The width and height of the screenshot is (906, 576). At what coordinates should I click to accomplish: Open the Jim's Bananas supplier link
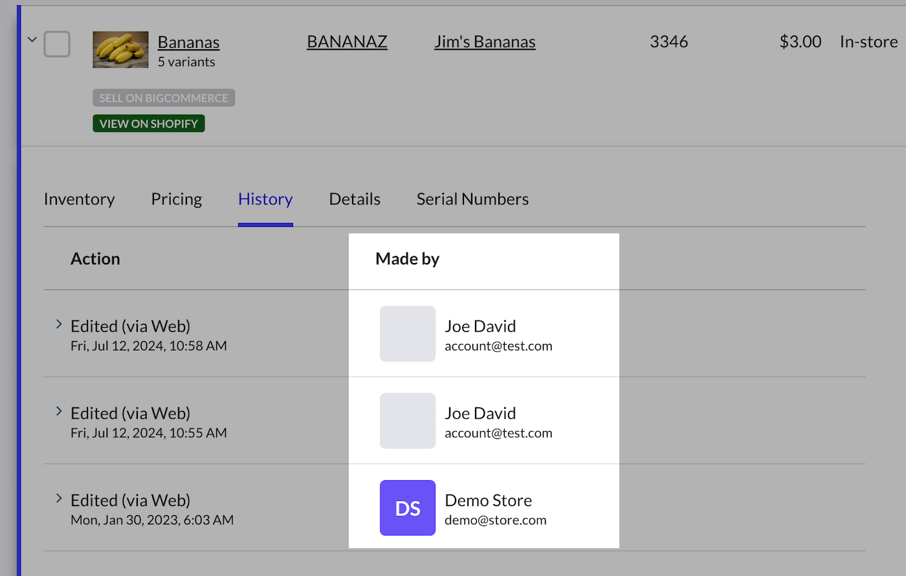click(485, 42)
